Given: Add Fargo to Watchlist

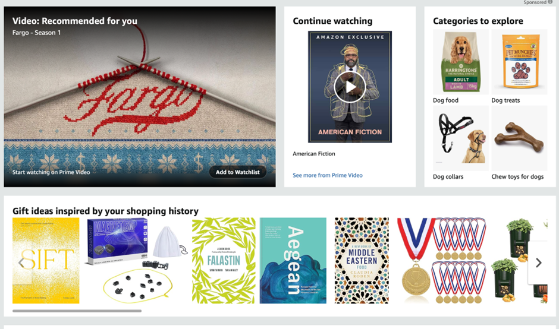Looking at the screenshot, I should point(238,172).
